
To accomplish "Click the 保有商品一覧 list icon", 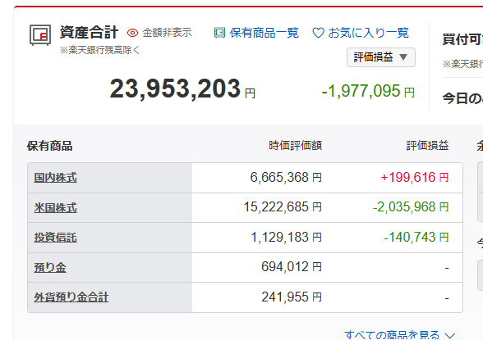I will tap(219, 33).
